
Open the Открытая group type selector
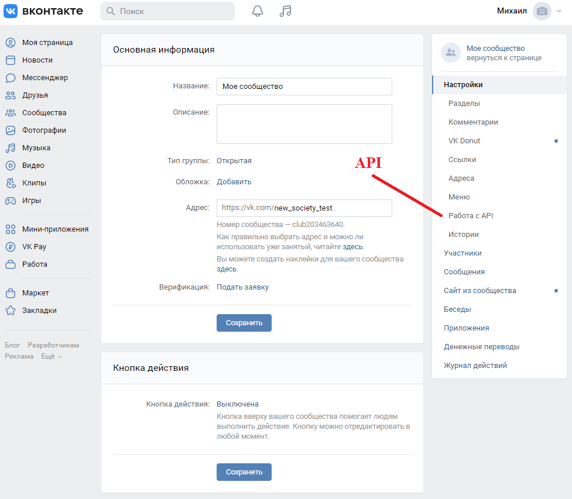234,161
